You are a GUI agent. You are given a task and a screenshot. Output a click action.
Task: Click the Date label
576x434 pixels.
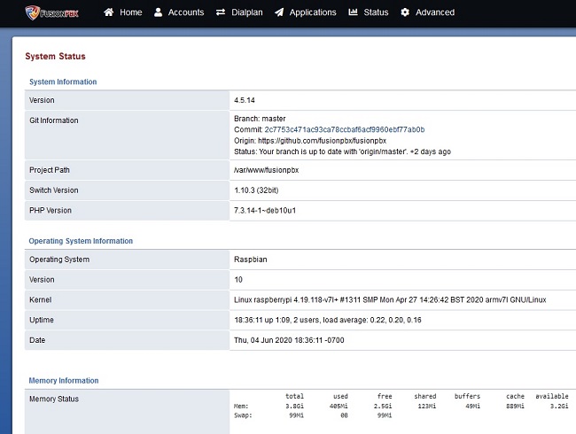coord(37,340)
